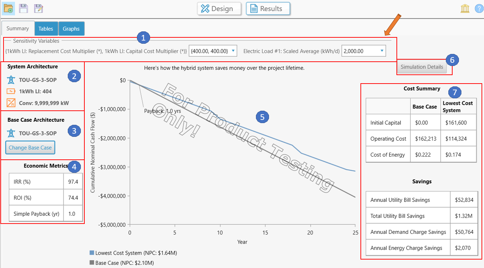Viewport: 484px width, 268px height.
Task: Click the save-as pencil disk icon
Action: [x=38, y=8]
